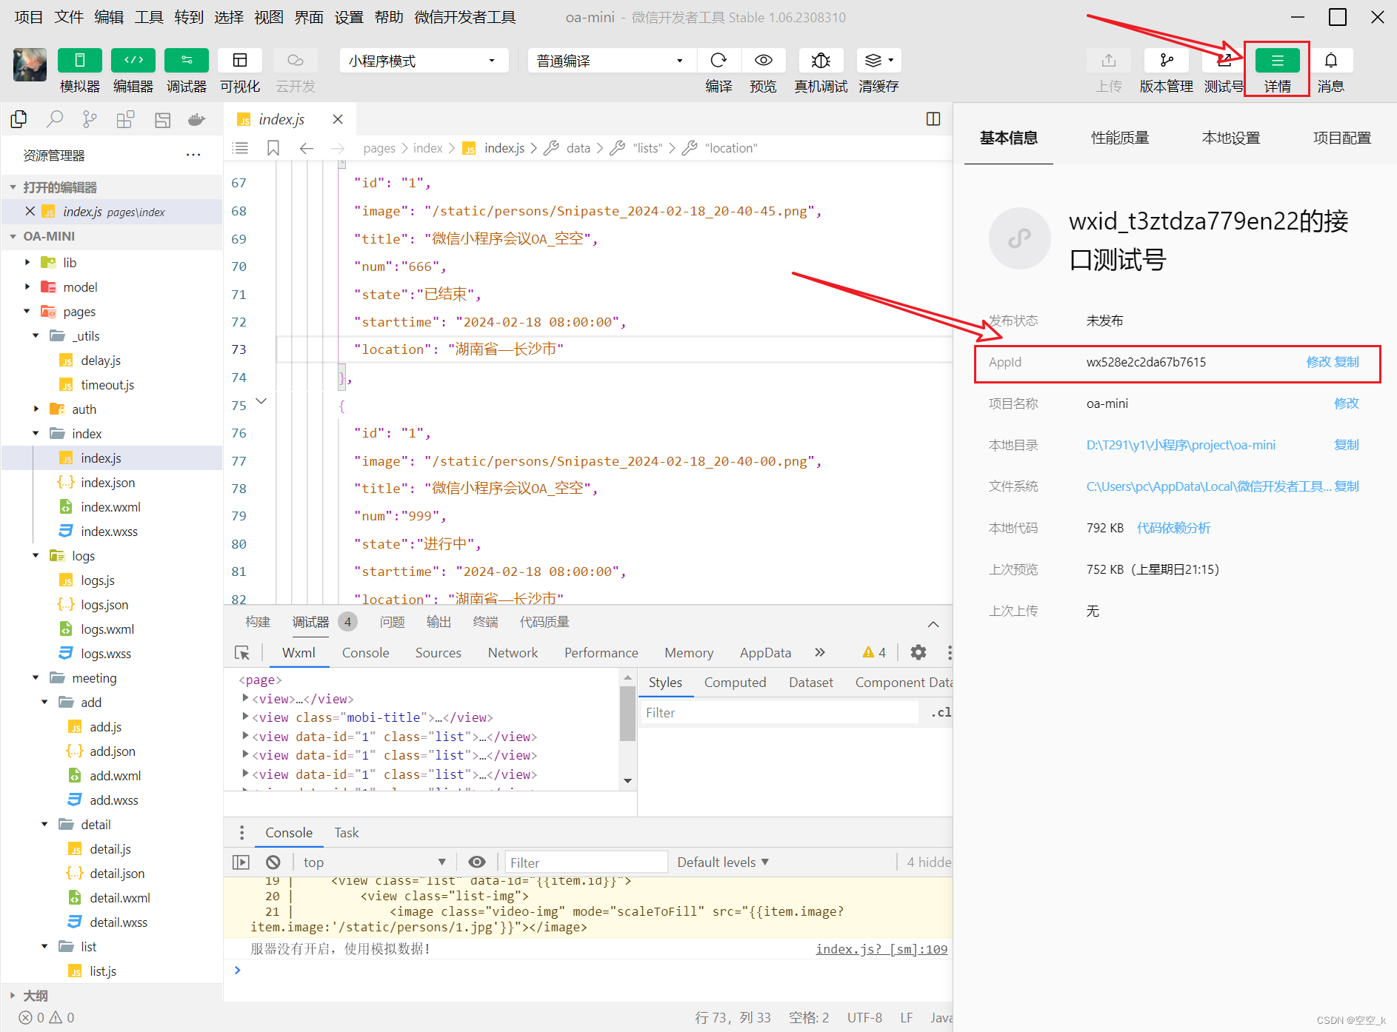Image resolution: width=1397 pixels, height=1032 pixels.
Task: Open the source control branch icon
Action: click(x=90, y=119)
